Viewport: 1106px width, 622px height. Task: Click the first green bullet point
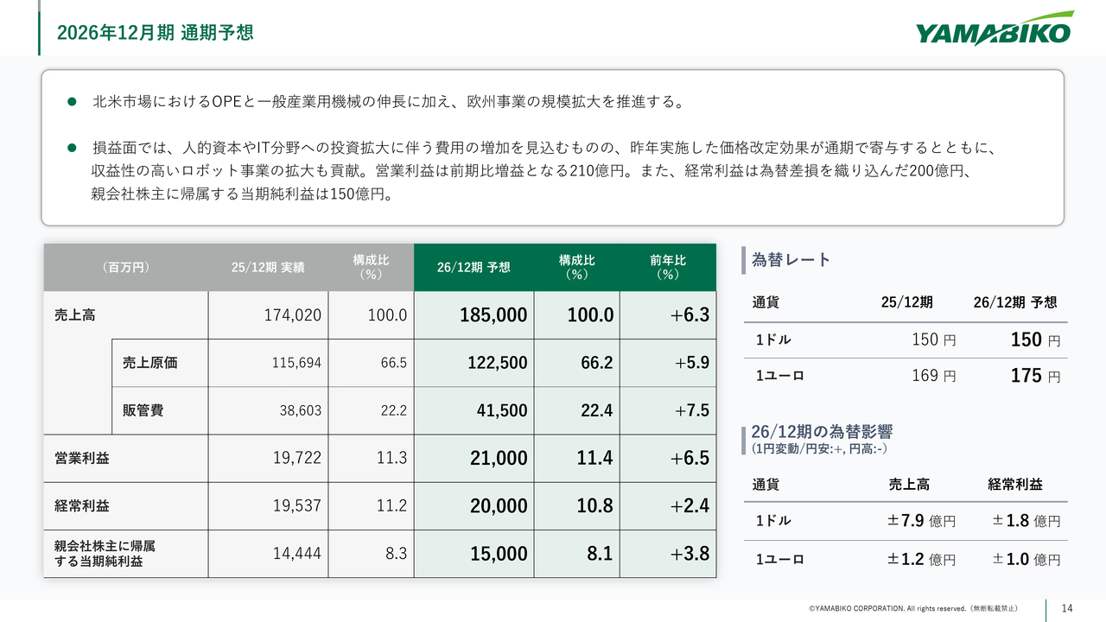73,103
